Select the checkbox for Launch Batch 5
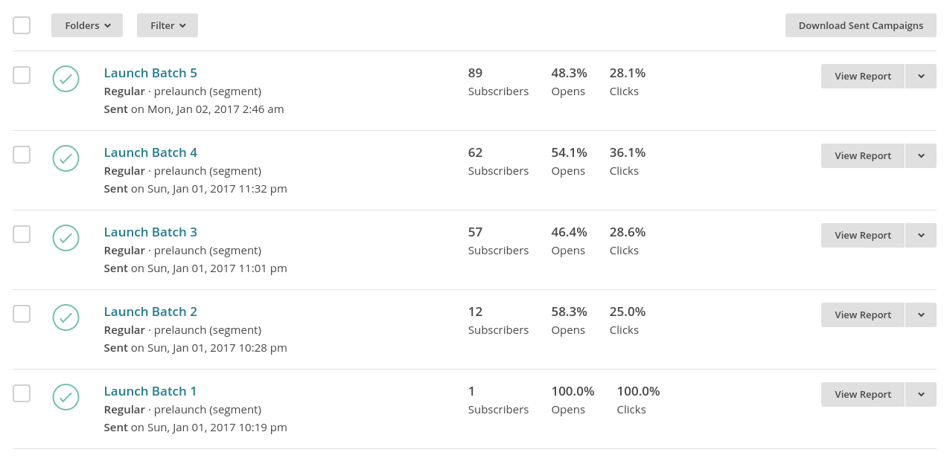 [x=22, y=74]
